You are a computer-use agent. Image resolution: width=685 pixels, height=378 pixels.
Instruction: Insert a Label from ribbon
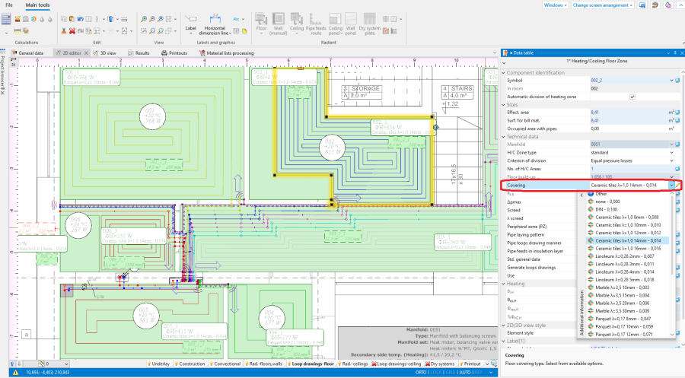(x=190, y=24)
